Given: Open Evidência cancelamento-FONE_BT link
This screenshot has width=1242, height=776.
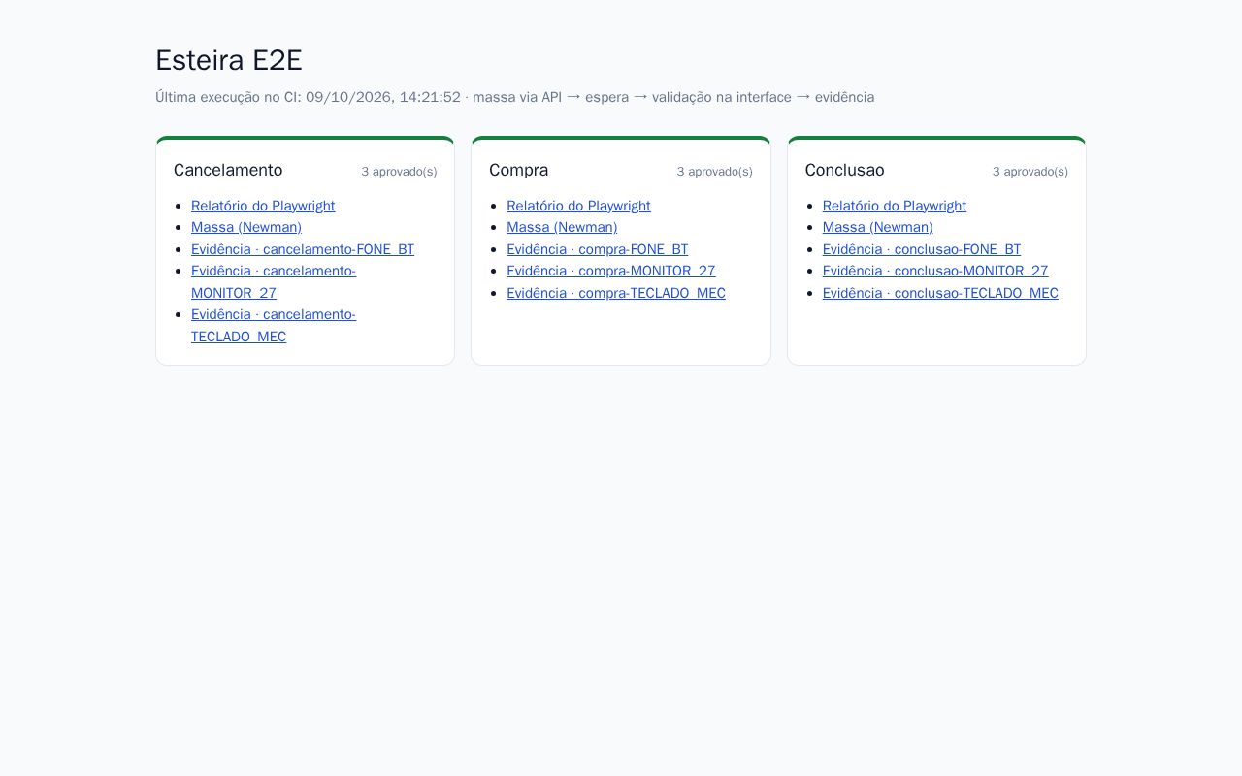Looking at the screenshot, I should [303, 249].
